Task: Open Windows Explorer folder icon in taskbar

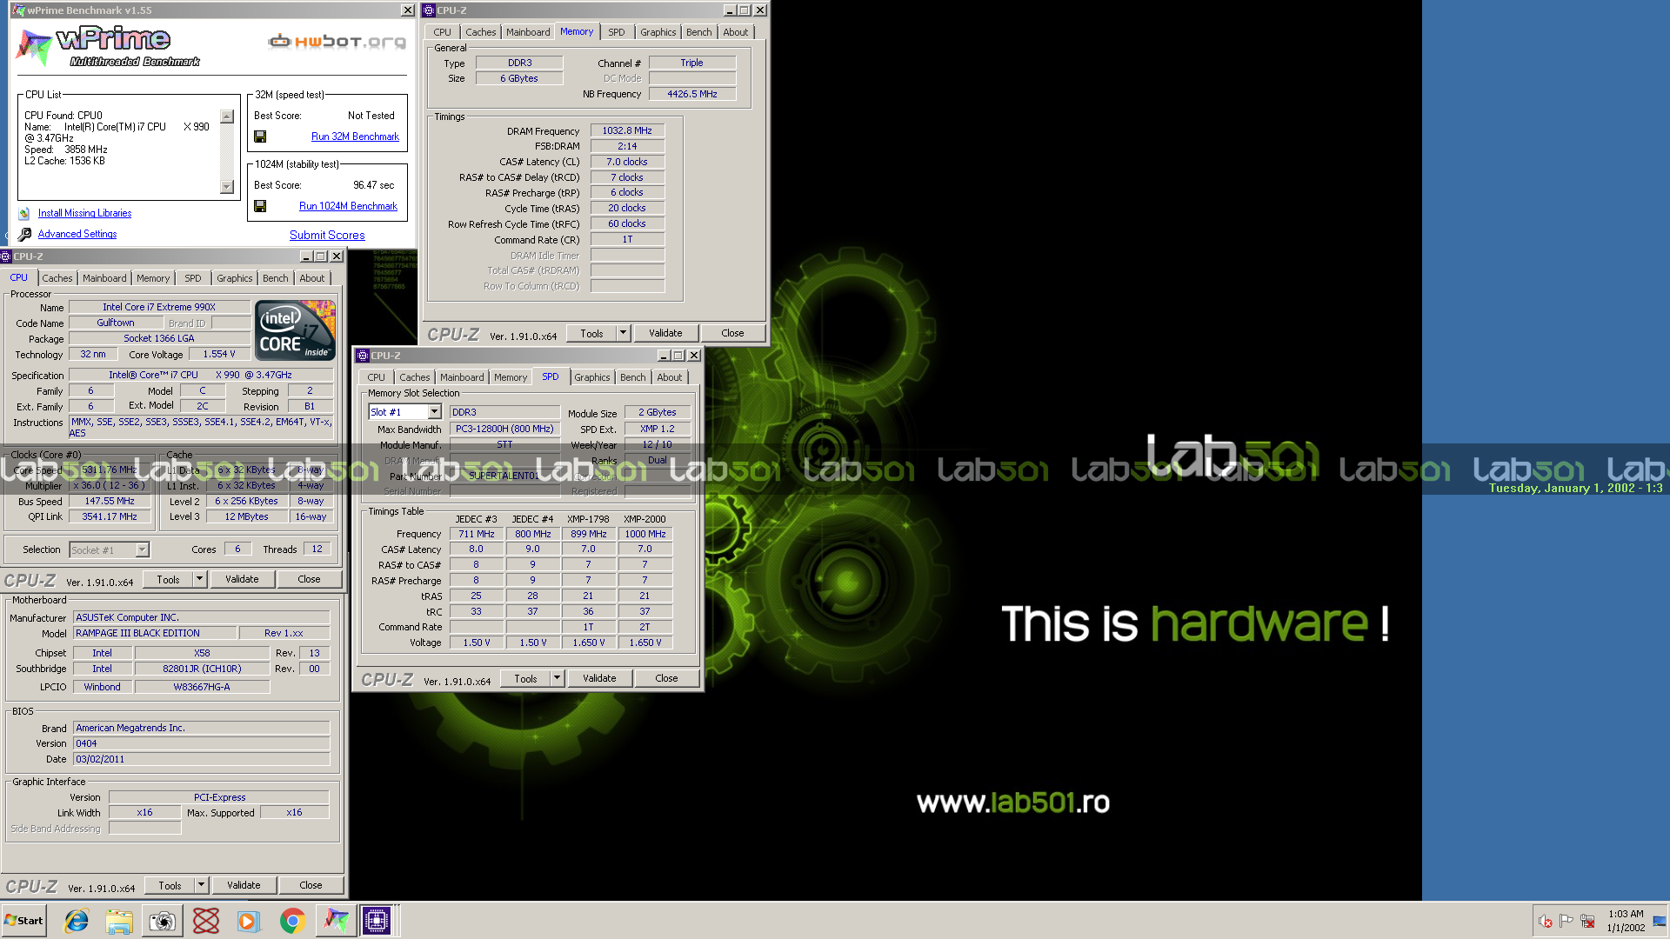Action: pos(119,921)
